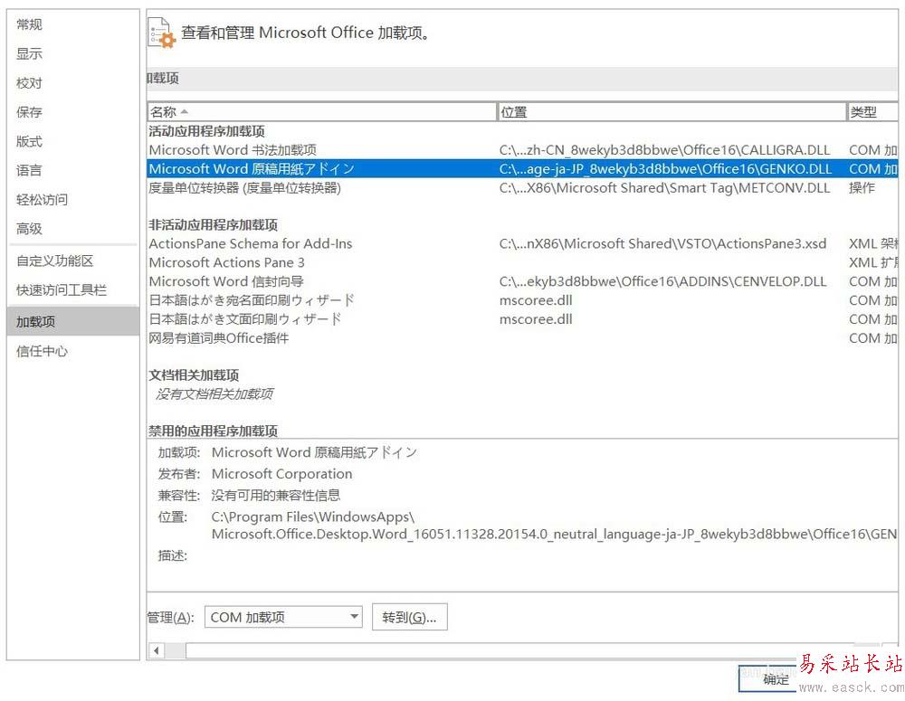Screen dimensions: 905x701
Task: Sort add-ins by 类型 column header
Action: [872, 112]
